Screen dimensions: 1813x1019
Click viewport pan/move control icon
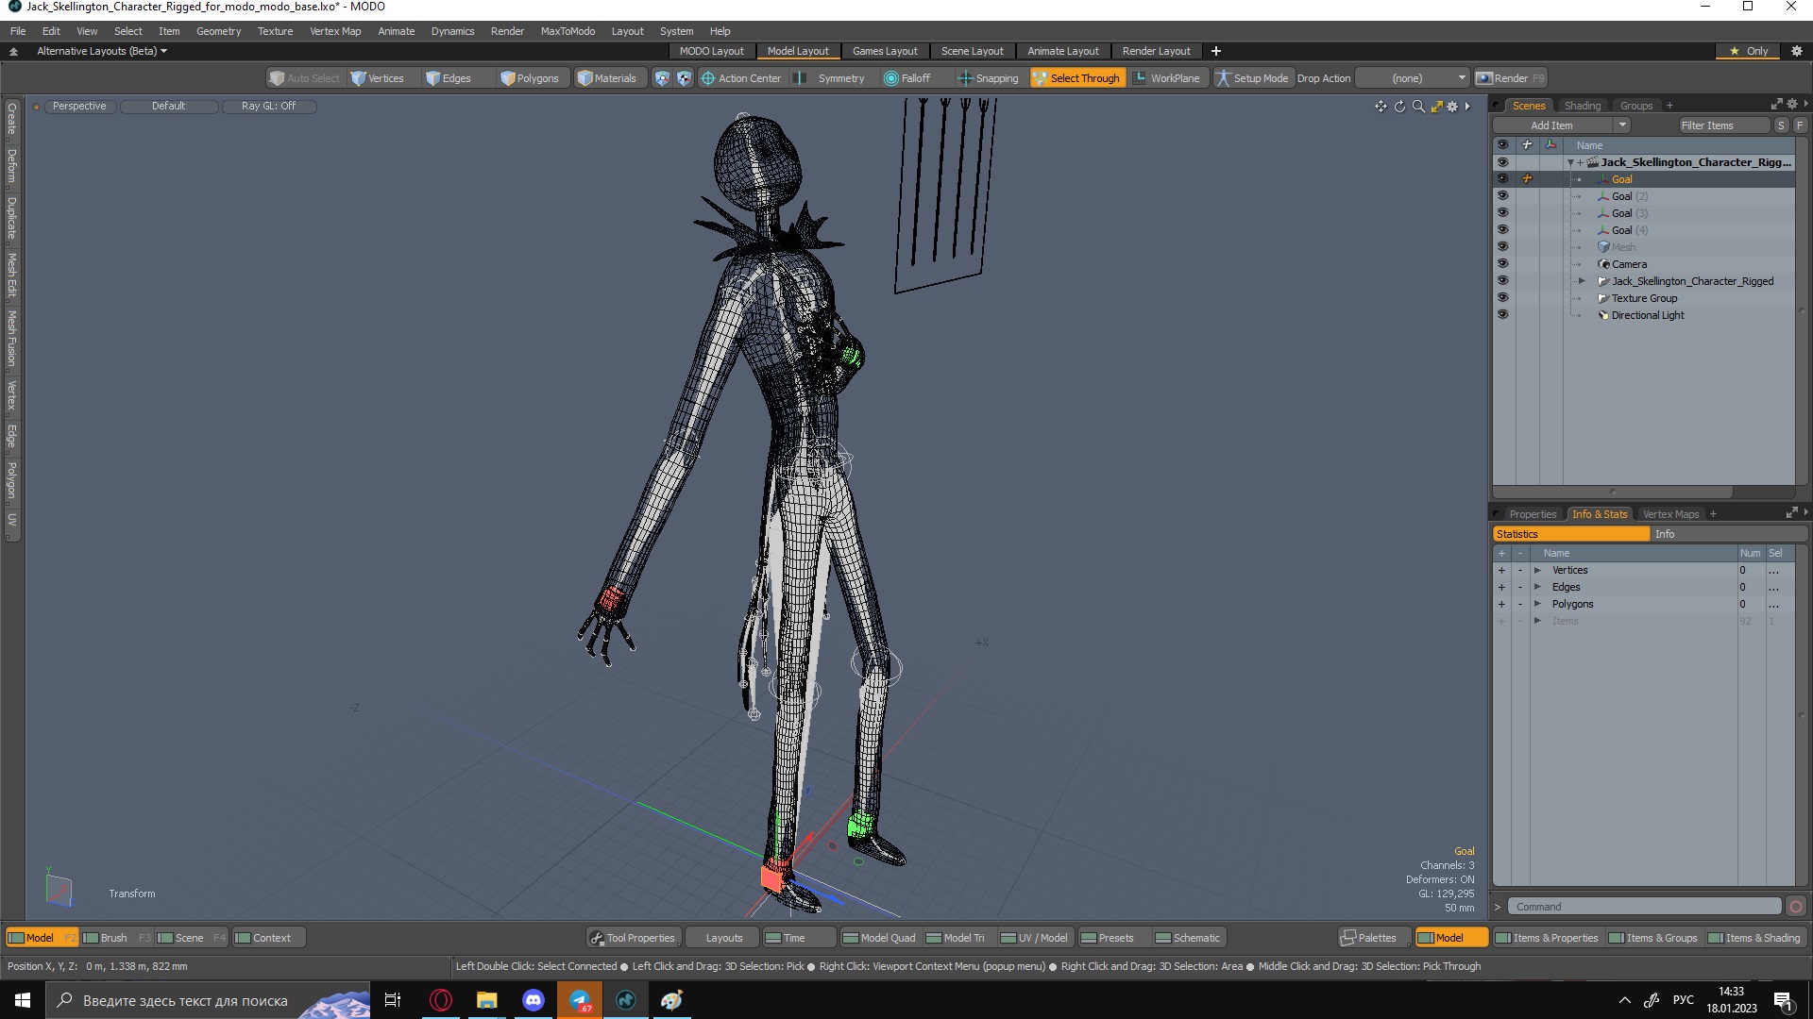1381,107
